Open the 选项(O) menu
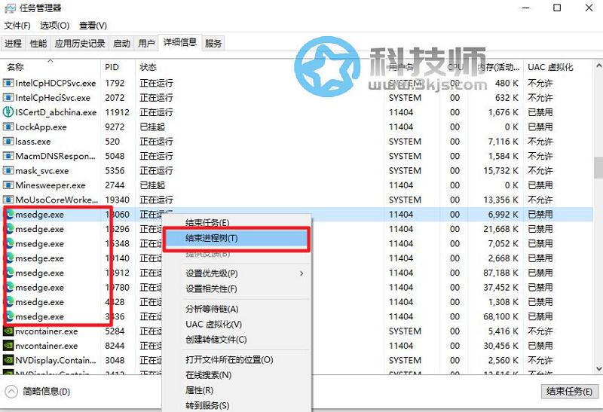This screenshot has width=603, height=412. [54, 26]
